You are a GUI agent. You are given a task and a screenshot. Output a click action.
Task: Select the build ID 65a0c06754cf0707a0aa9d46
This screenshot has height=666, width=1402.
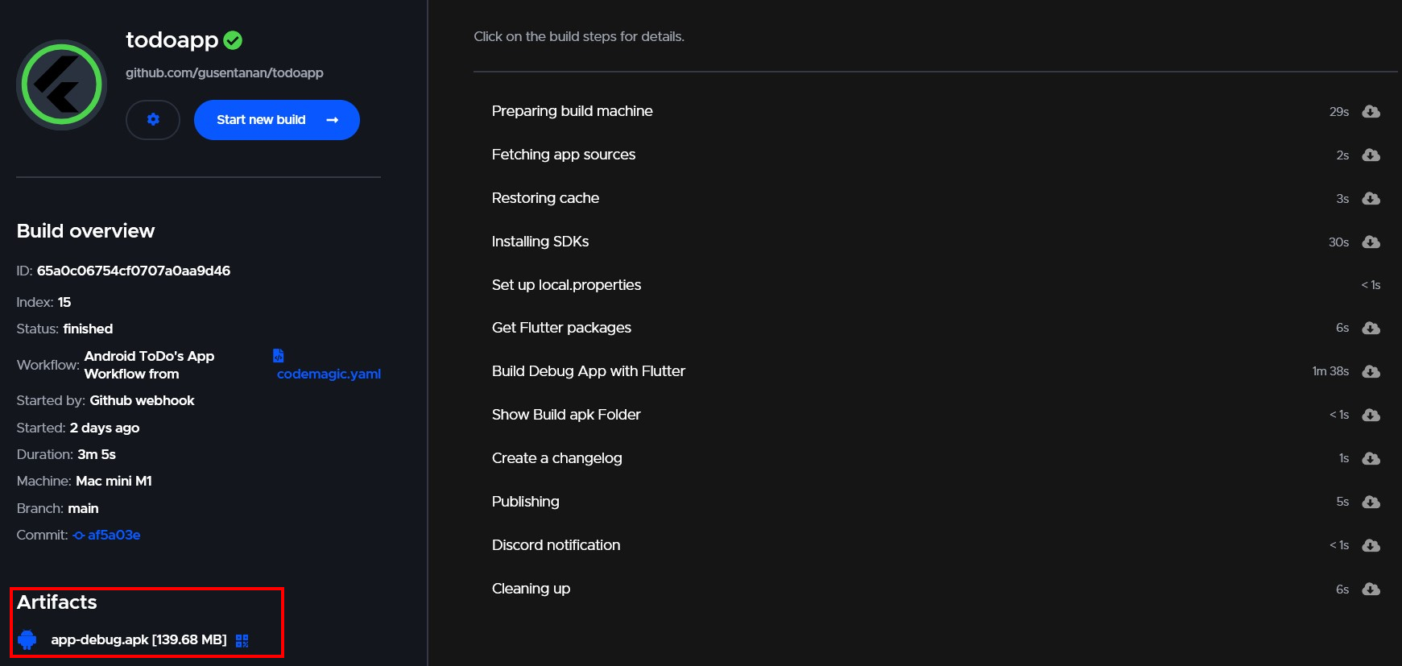click(134, 271)
